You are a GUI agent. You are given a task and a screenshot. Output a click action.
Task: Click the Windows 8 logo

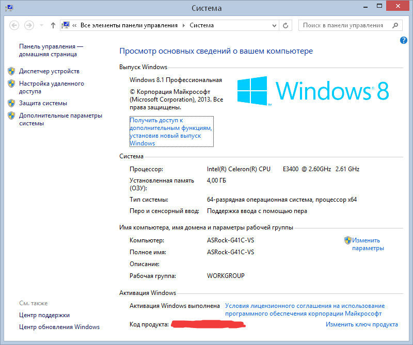click(313, 91)
